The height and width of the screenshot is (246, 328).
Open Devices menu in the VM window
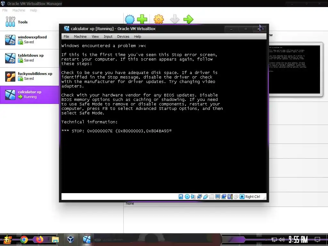pos(123,37)
